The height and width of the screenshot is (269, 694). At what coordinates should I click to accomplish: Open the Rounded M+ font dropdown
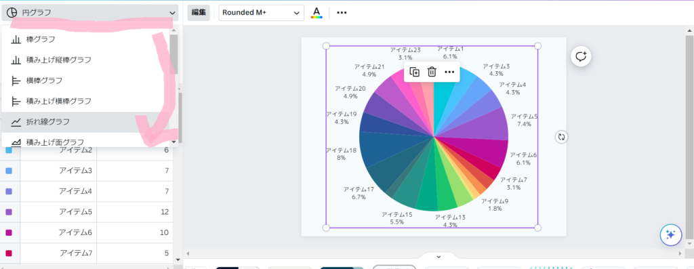click(261, 12)
